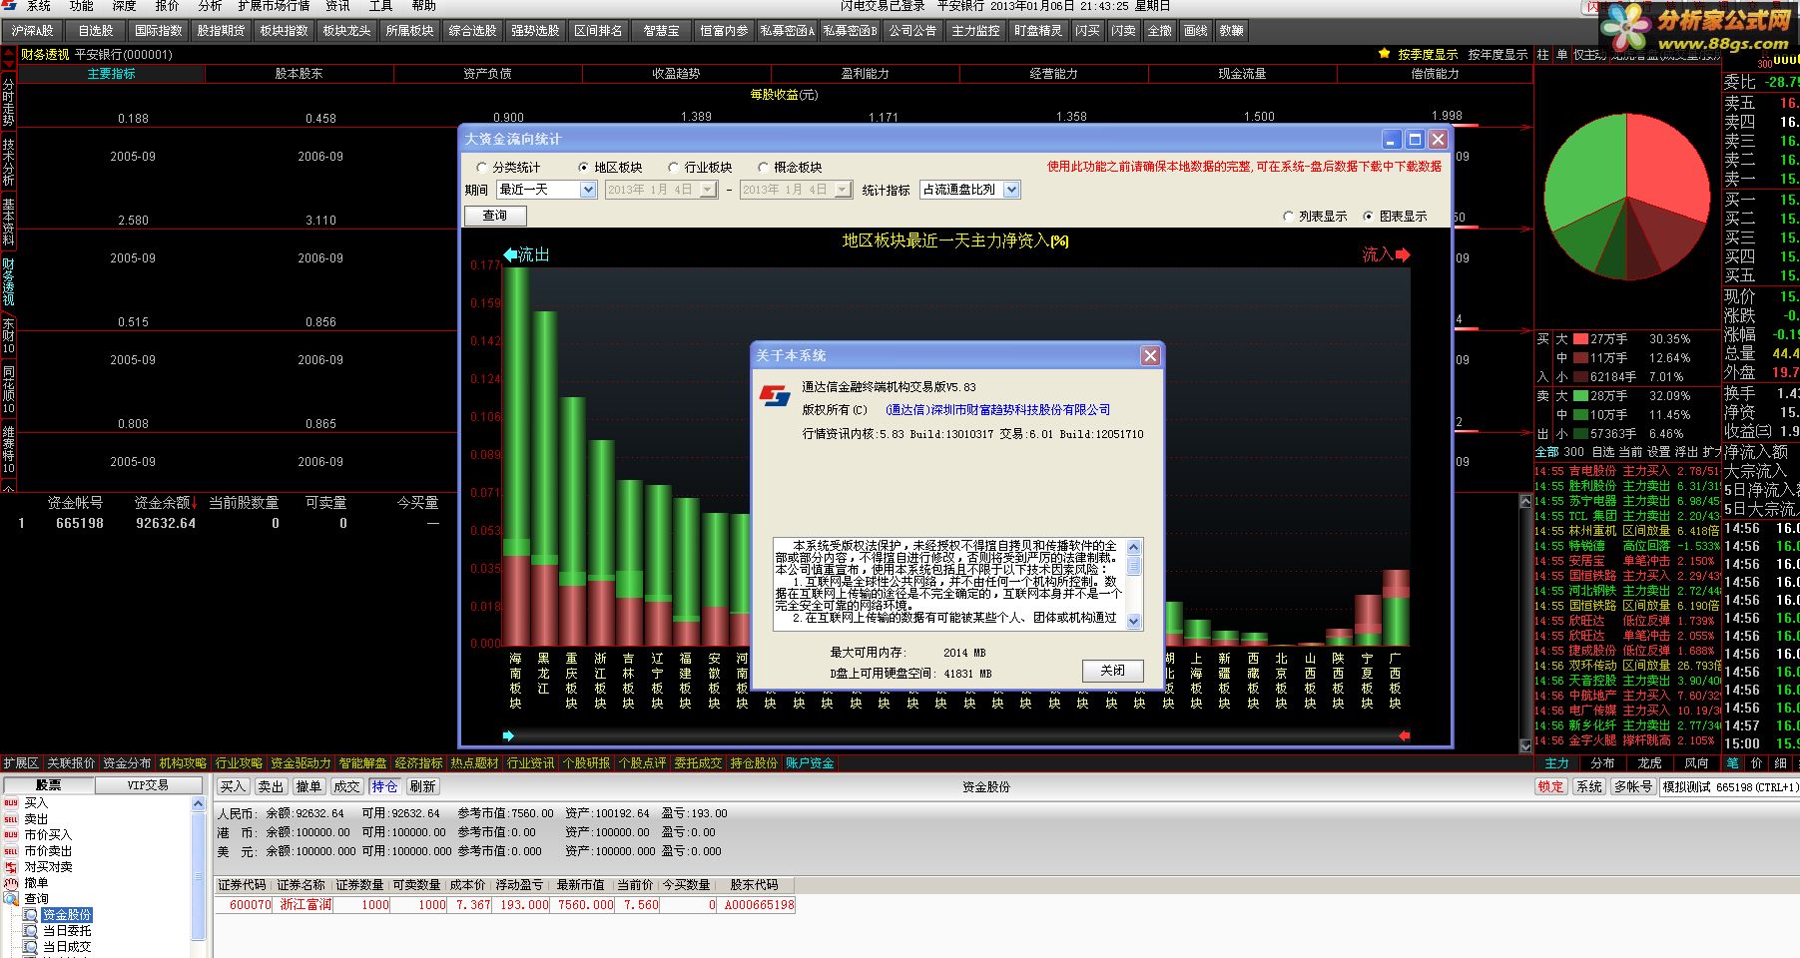This screenshot has width=1800, height=958.
Task: Click the search icon beside 当日委托
Action: pyautogui.click(x=31, y=931)
